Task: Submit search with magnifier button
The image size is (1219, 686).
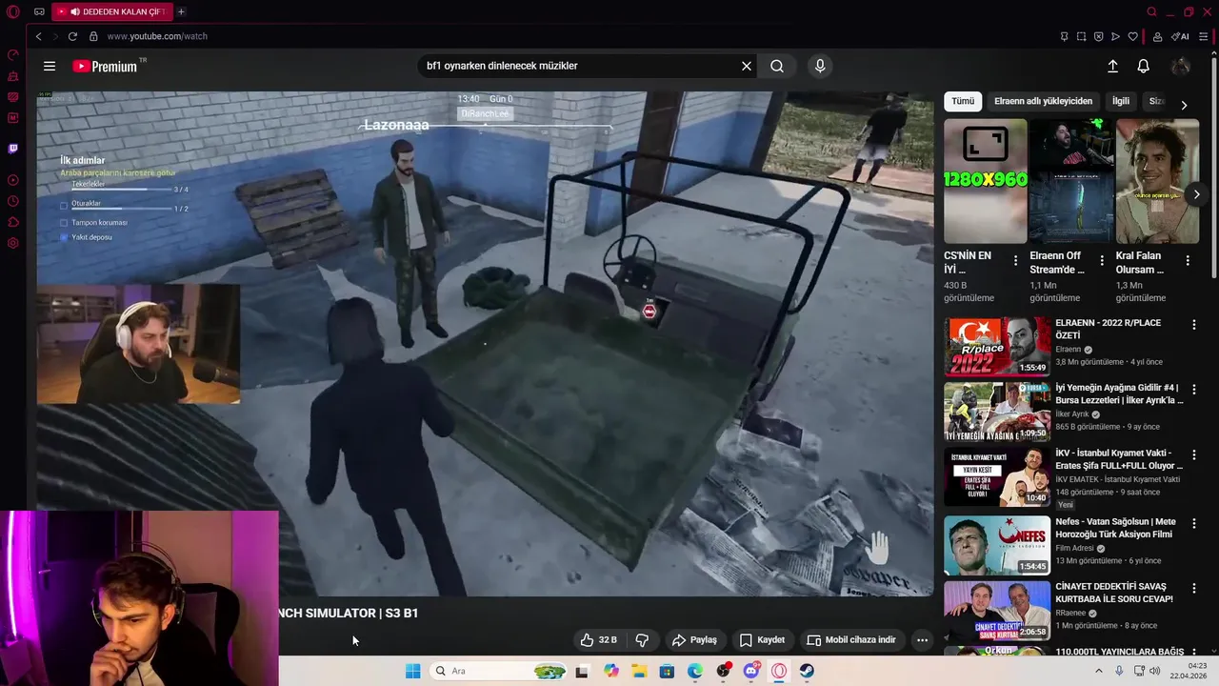Action: pos(777,66)
